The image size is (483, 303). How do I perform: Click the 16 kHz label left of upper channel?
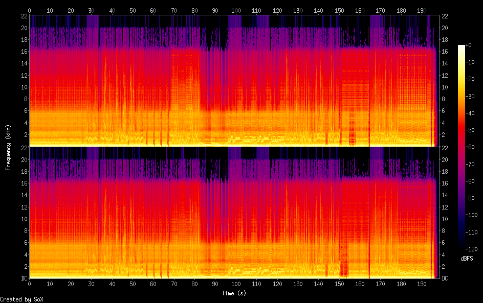23,51
